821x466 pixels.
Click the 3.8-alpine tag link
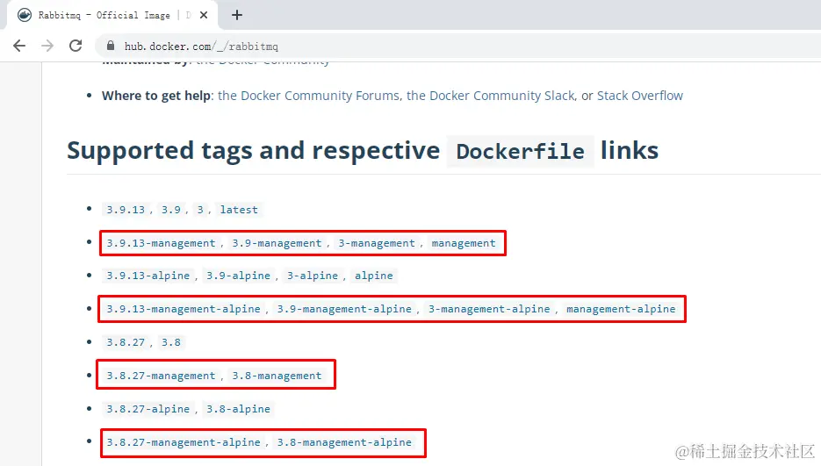(x=238, y=409)
